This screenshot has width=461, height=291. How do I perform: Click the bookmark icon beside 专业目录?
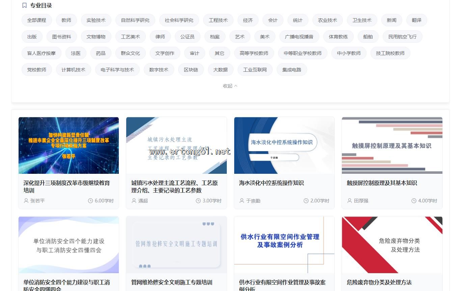click(24, 5)
